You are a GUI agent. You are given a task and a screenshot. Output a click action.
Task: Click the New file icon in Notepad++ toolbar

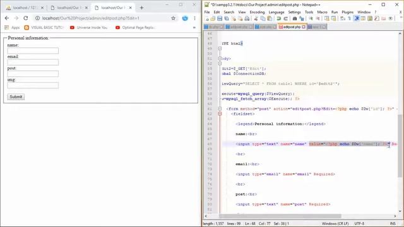tap(206, 18)
